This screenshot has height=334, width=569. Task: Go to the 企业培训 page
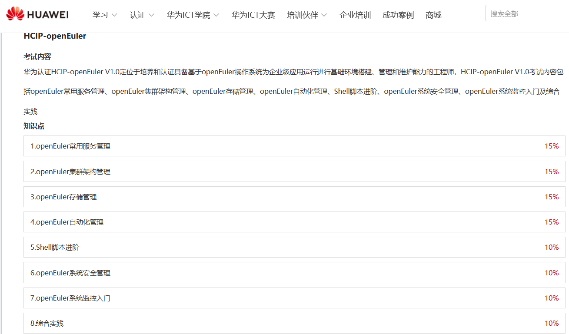pos(355,15)
